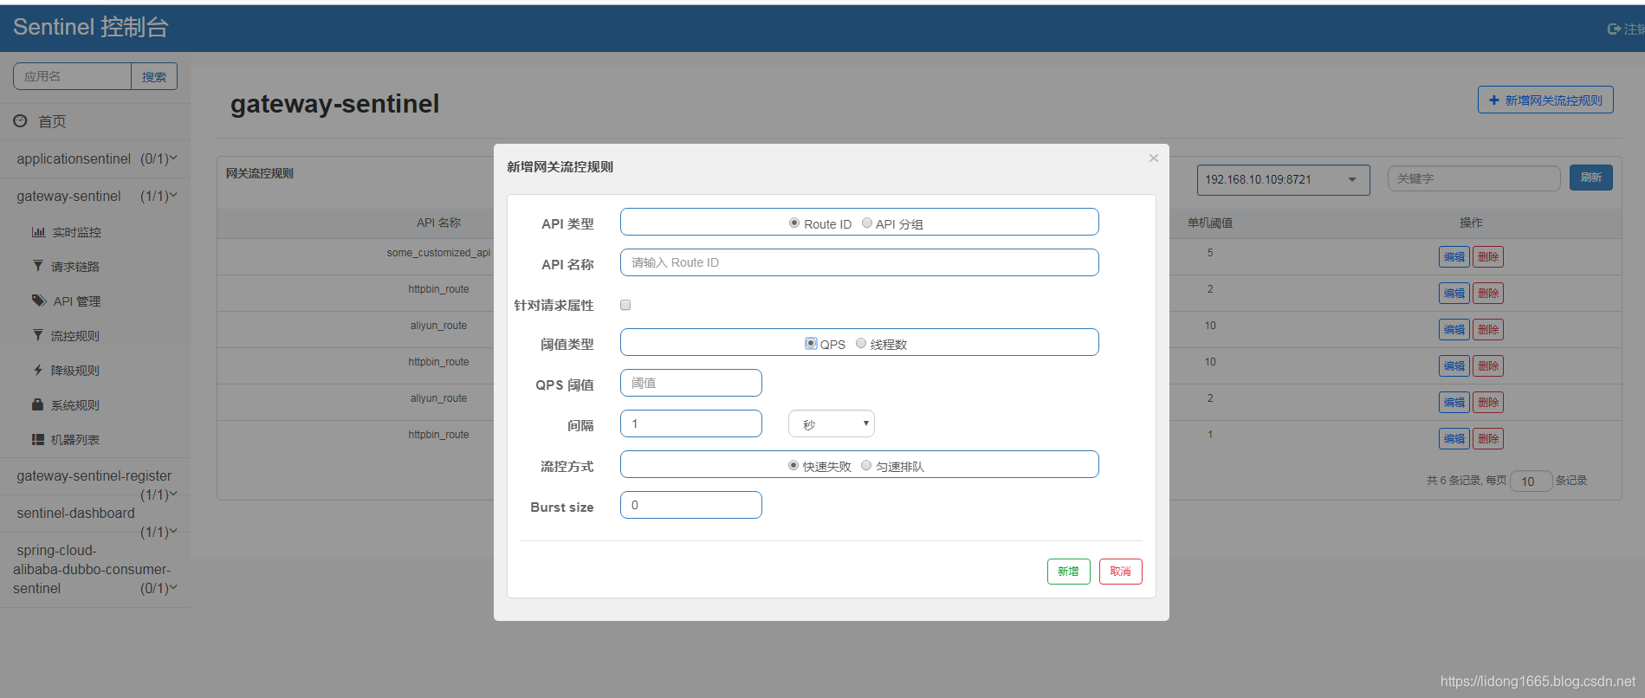Select the 快速失败 radio button
This screenshot has width=1645, height=698.
click(793, 466)
